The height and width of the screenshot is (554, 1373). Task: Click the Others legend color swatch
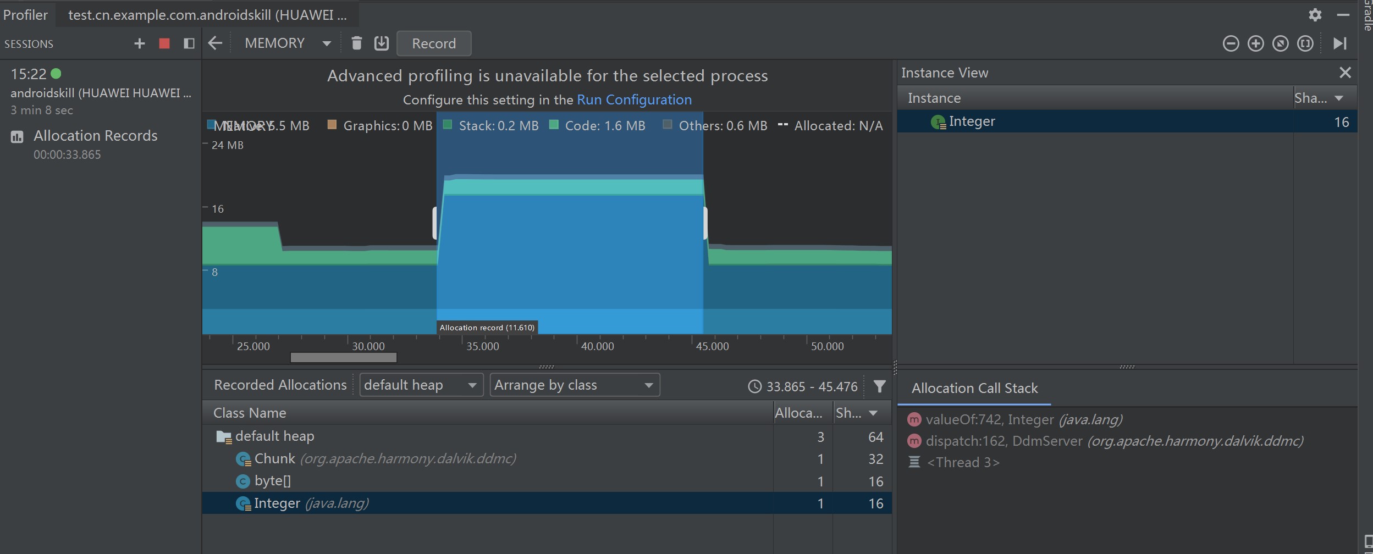(667, 125)
